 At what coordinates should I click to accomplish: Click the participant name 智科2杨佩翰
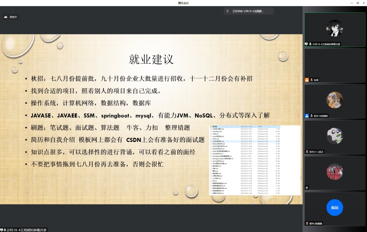point(316,223)
